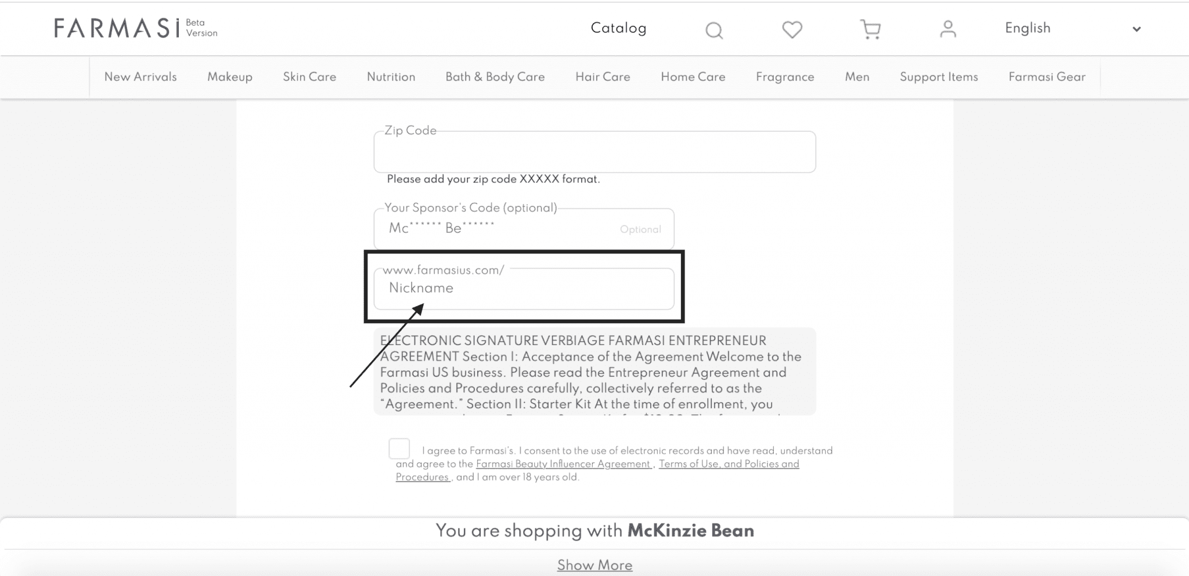Open the Makeup menu
Viewport: 1189px width, 576px height.
pyautogui.click(x=229, y=77)
